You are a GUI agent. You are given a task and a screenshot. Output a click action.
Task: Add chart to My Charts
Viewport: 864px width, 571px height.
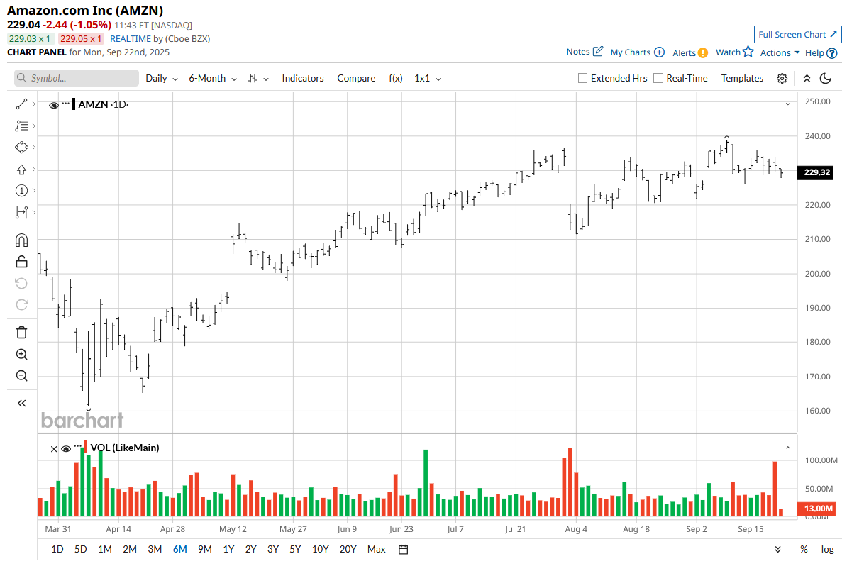click(x=638, y=52)
